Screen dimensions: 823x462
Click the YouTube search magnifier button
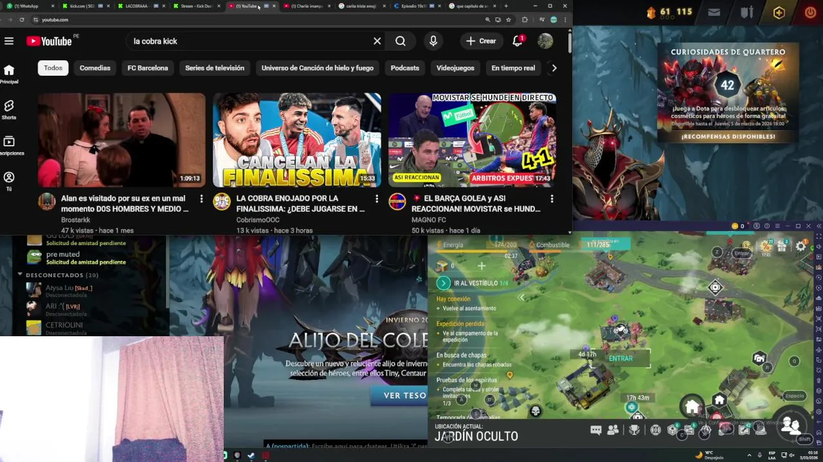pos(401,41)
